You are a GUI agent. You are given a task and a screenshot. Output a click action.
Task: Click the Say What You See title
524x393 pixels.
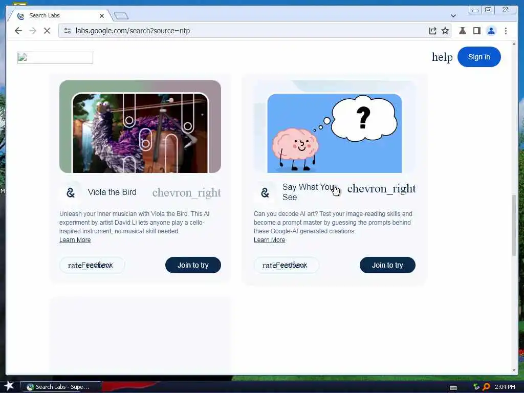[309, 192]
